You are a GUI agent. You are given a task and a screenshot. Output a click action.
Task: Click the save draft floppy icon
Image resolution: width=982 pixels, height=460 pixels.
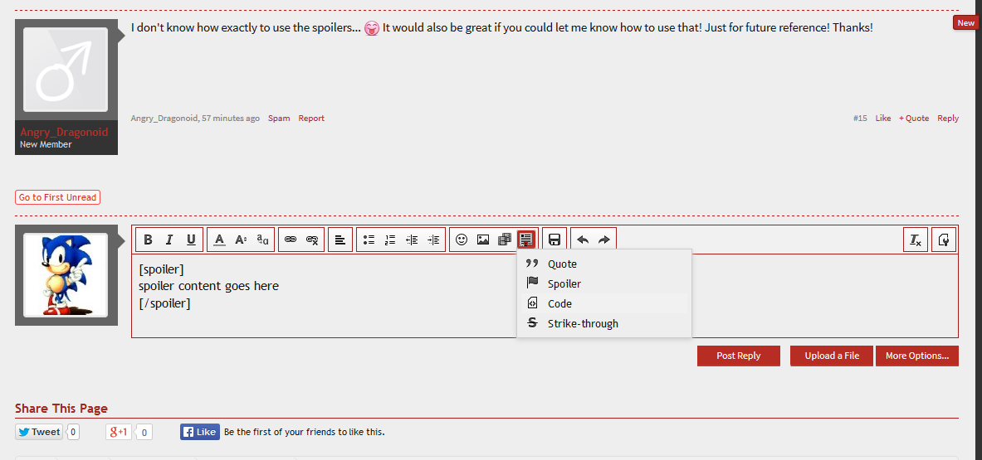[555, 240]
